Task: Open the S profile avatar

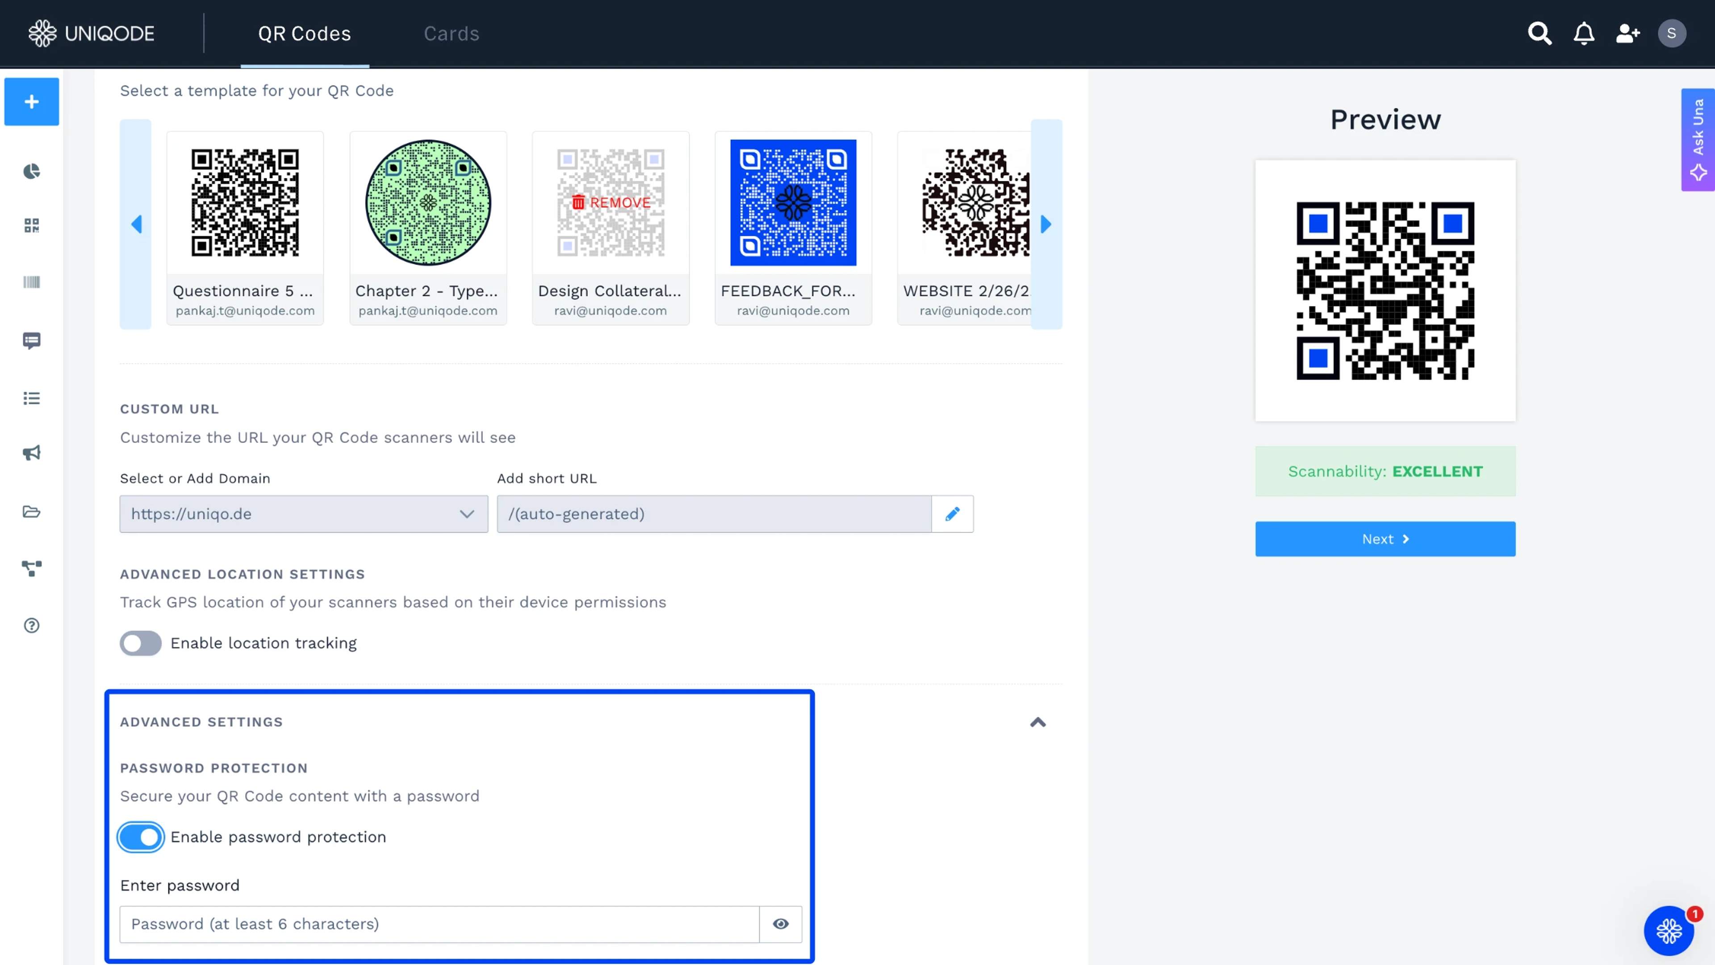Action: tap(1671, 34)
